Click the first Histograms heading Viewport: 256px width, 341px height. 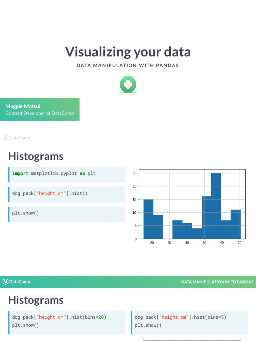pyautogui.click(x=36, y=156)
